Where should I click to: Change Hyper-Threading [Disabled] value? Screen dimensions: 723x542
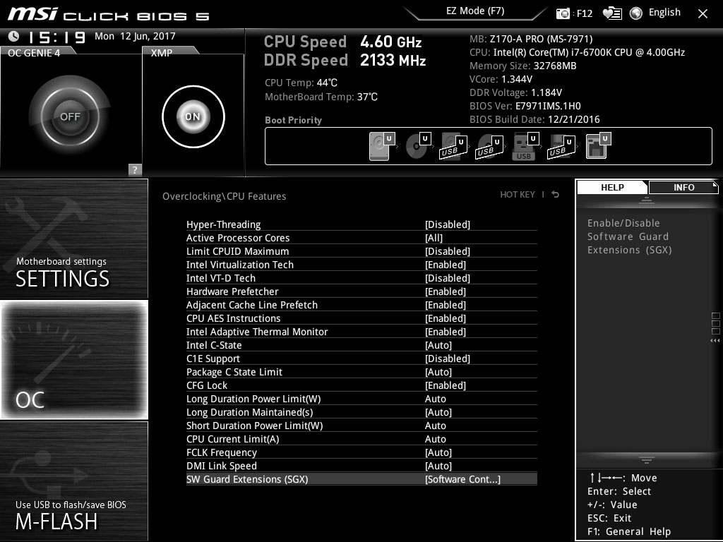pos(447,224)
